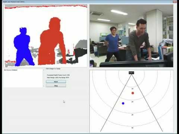Click the blue person marker on radar

click(x=123, y=103)
